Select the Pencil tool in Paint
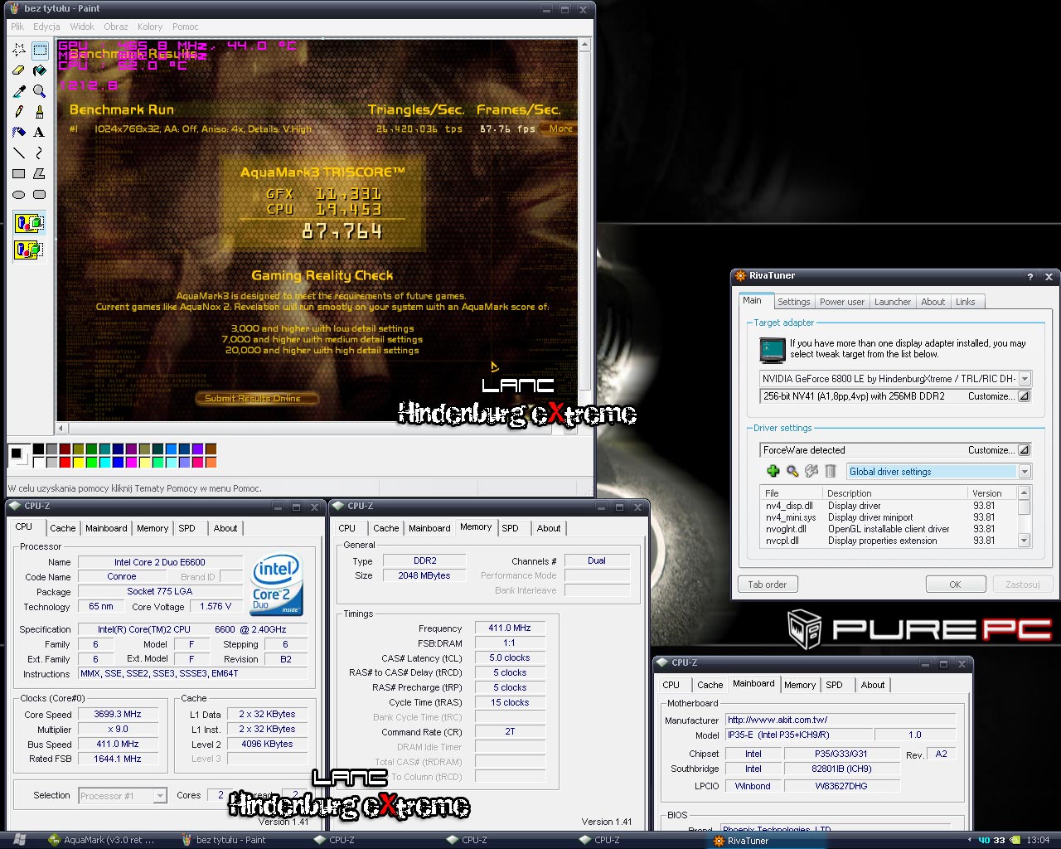Screen dimensions: 1061x849 click(19, 112)
